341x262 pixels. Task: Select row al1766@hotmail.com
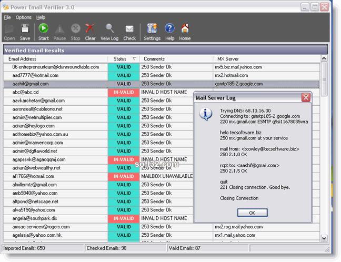point(98,176)
